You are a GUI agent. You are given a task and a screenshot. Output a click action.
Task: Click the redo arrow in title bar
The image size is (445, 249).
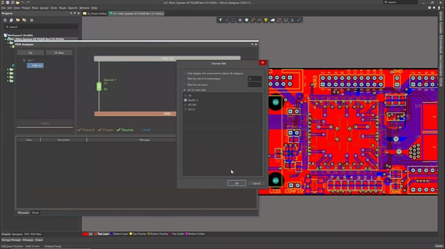click(x=28, y=2)
